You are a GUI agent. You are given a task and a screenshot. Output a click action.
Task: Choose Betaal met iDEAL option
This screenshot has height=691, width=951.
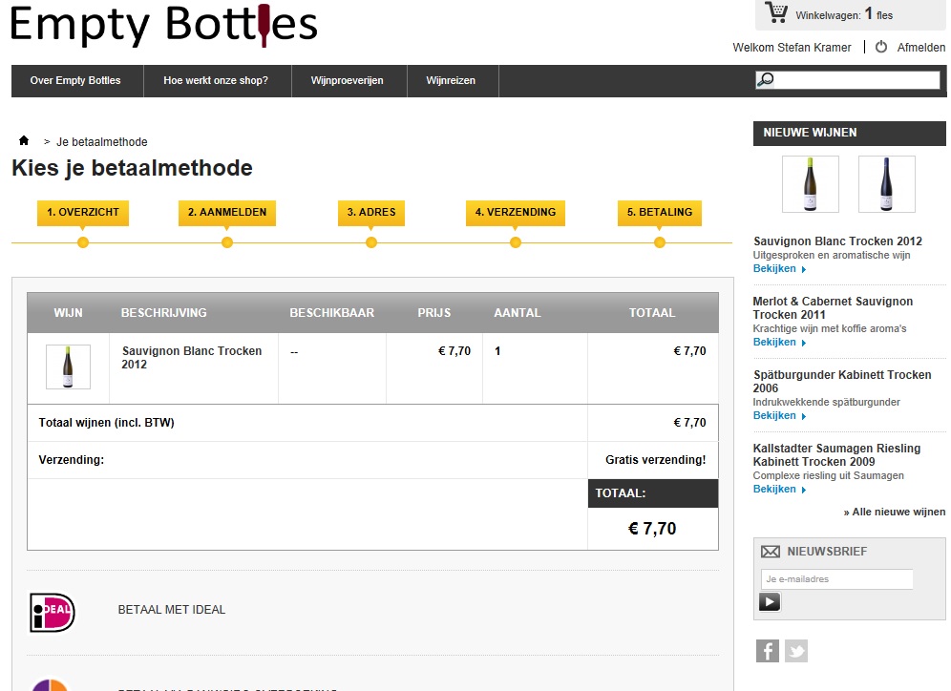pos(172,610)
